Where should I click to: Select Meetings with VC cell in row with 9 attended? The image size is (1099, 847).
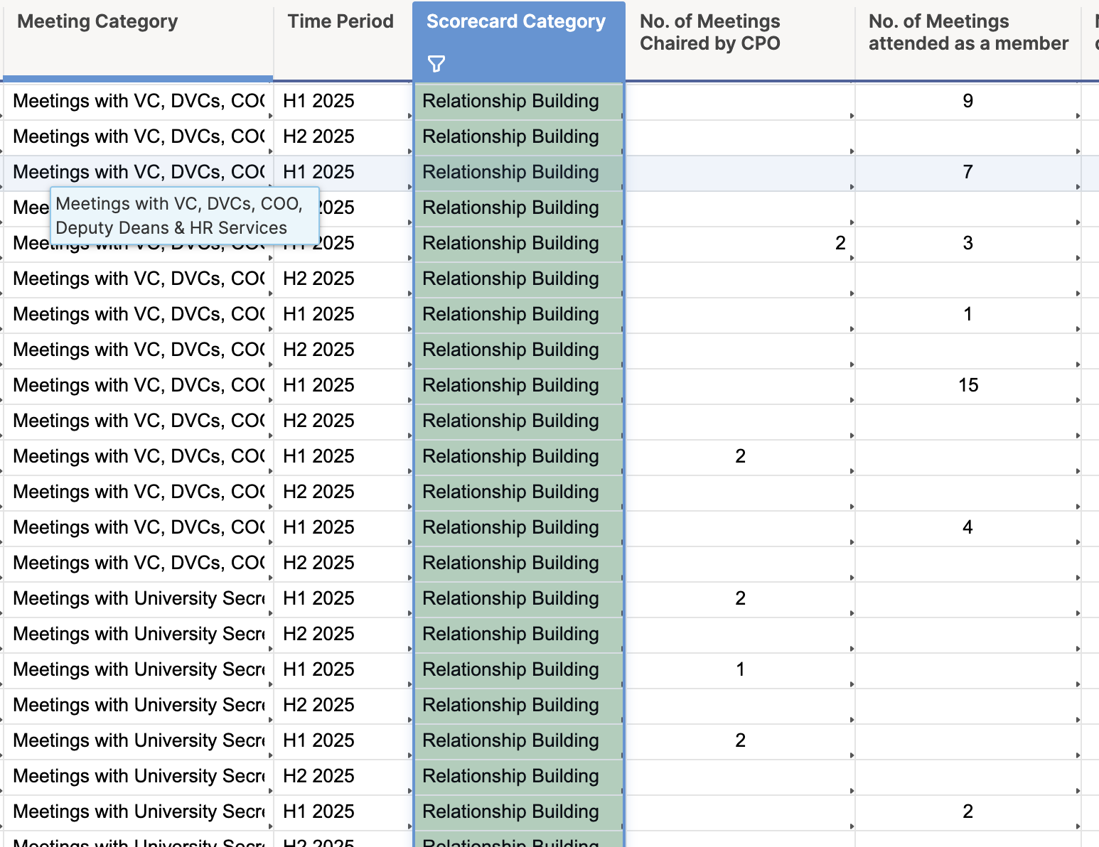[x=138, y=101]
